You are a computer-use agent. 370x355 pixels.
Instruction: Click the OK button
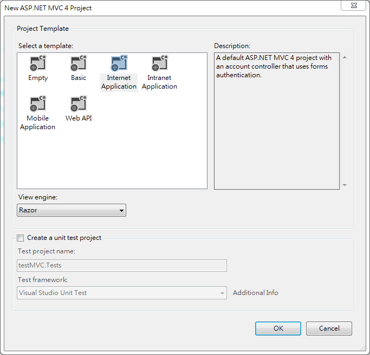pos(278,329)
